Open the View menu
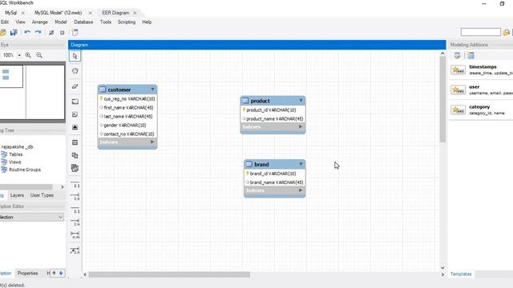This screenshot has width=513, height=288. tap(20, 22)
